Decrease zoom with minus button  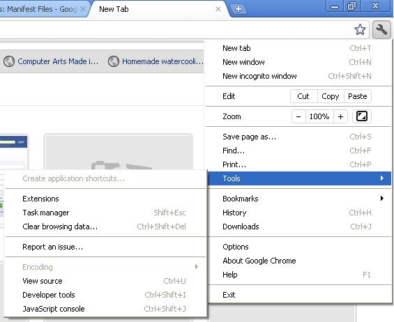click(x=298, y=116)
